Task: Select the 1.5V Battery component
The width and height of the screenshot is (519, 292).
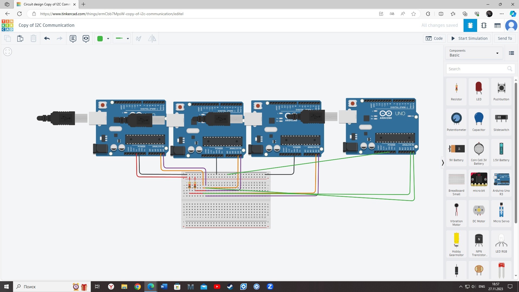Action: click(x=501, y=152)
